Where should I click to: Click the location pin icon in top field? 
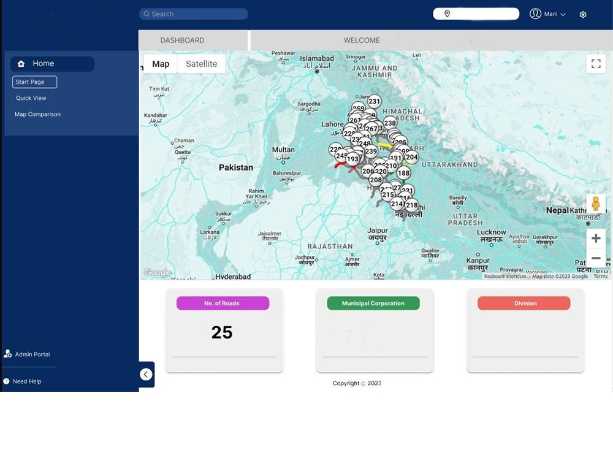click(447, 13)
